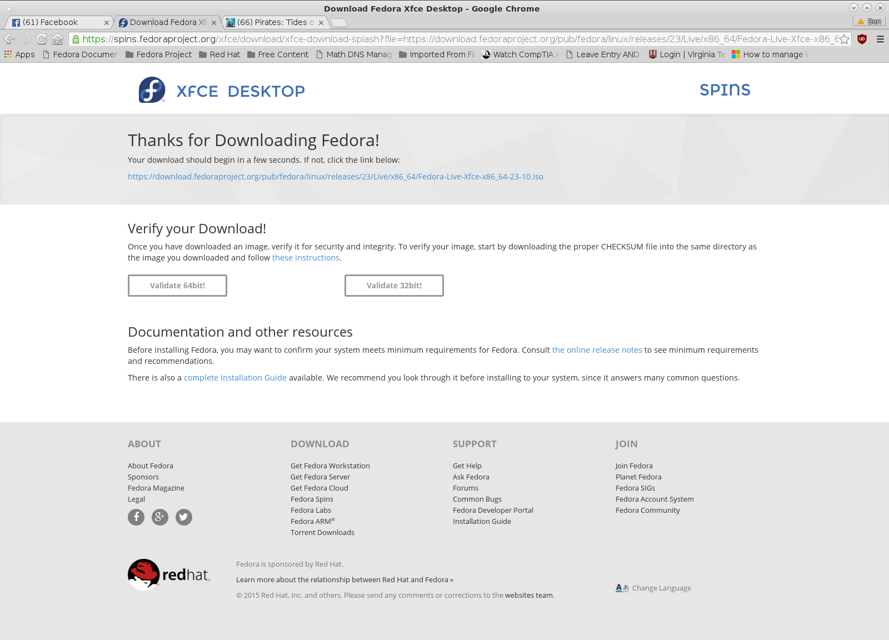Click the browser back arrow
889x640 pixels.
(x=9, y=39)
